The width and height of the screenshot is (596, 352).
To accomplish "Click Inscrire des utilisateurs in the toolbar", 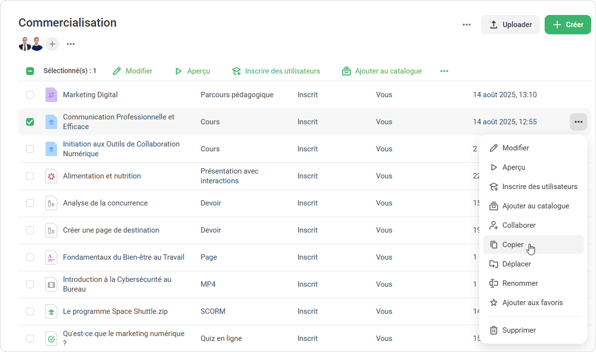I will click(276, 71).
